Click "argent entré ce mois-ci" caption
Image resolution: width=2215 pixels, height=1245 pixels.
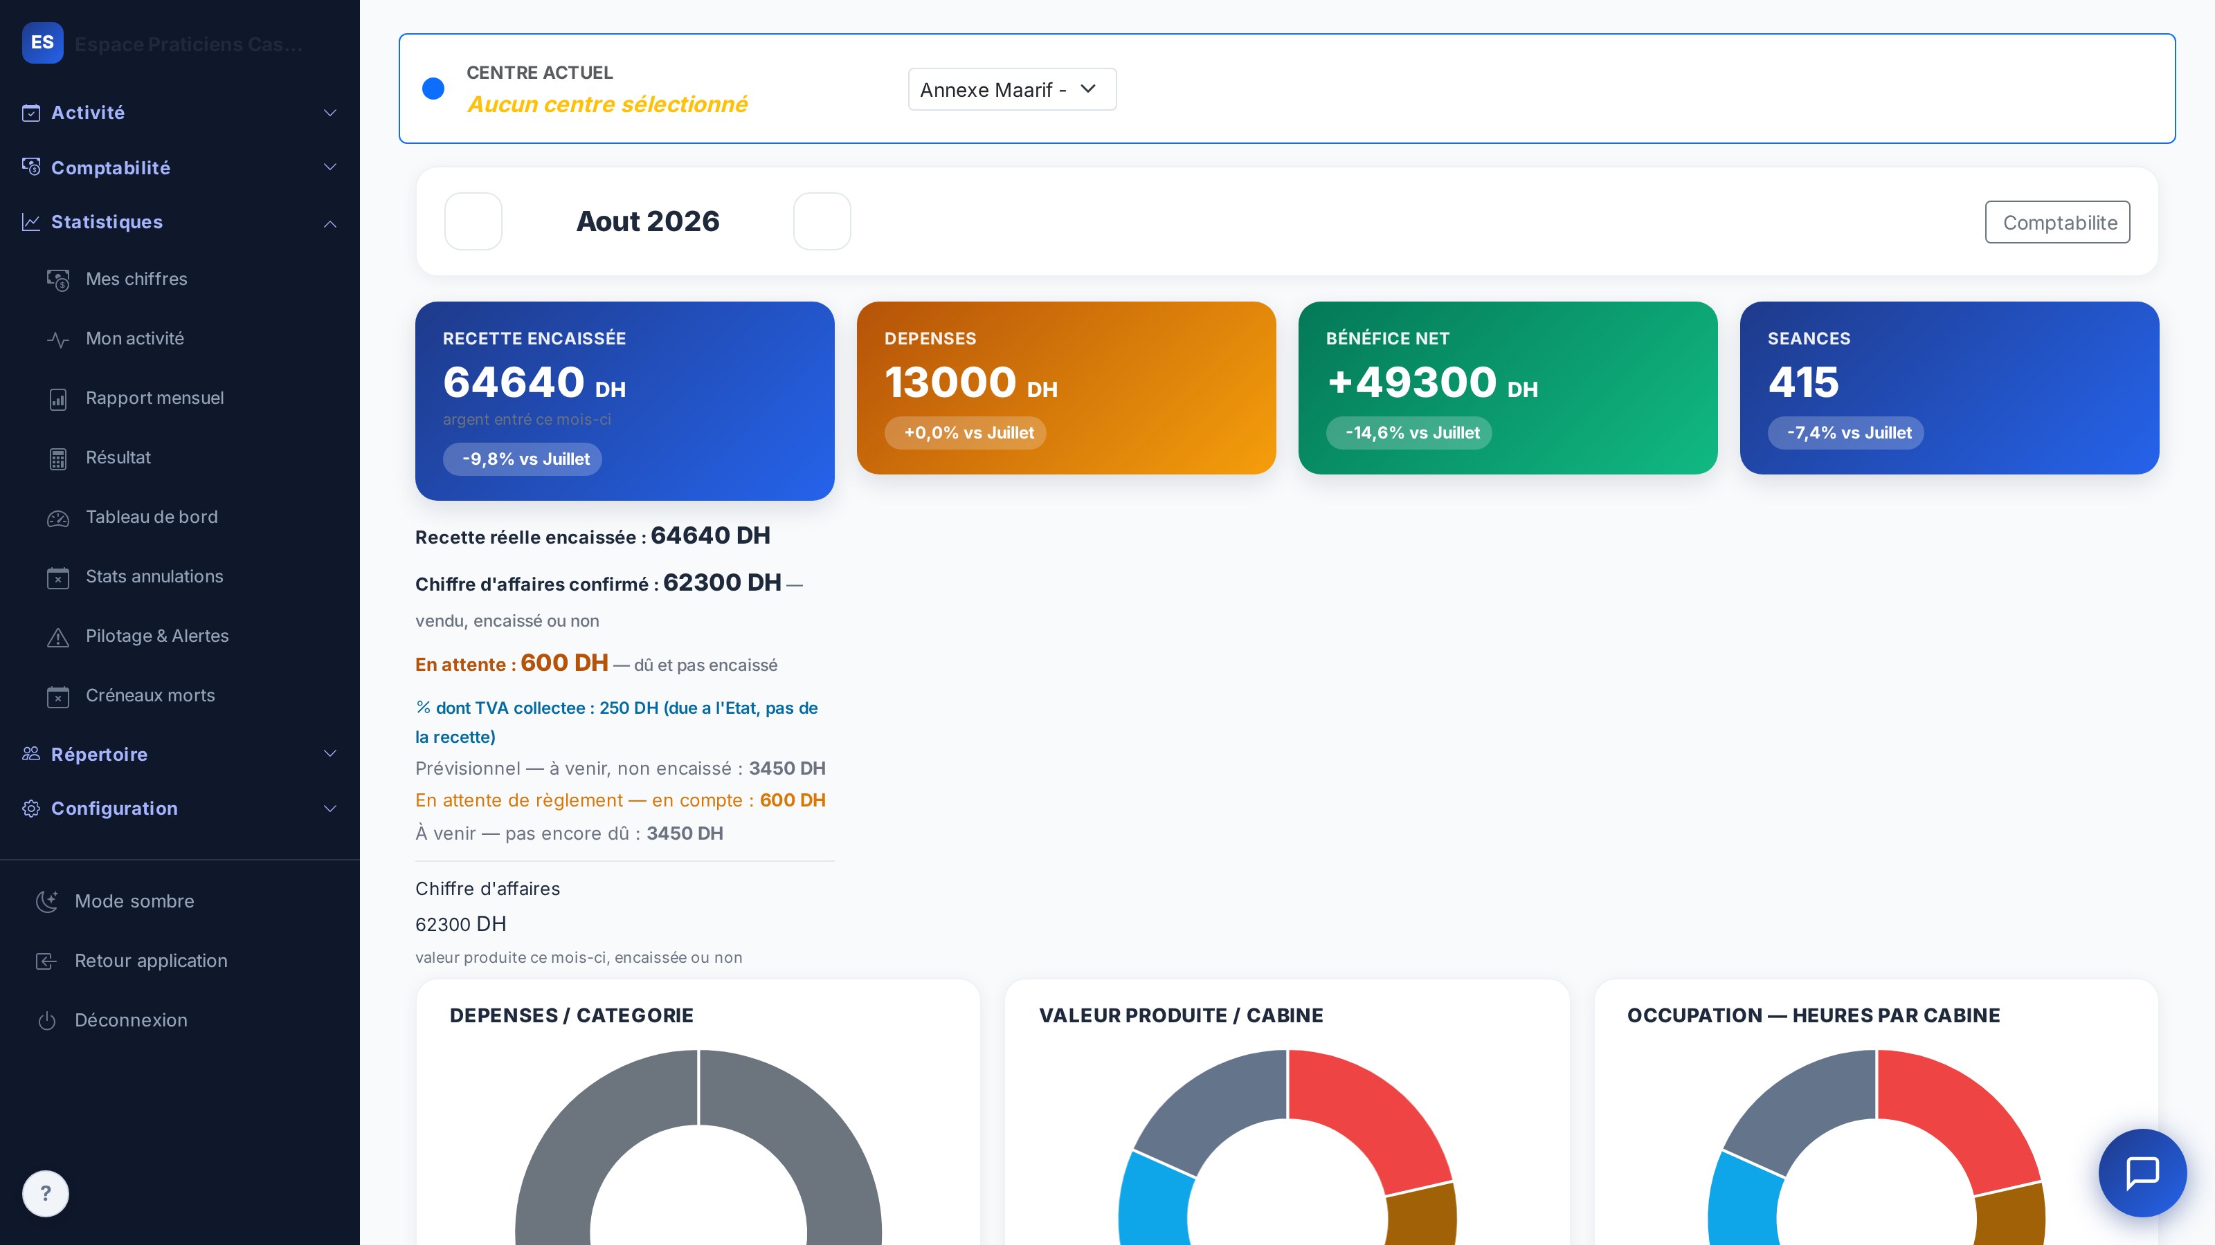click(527, 419)
